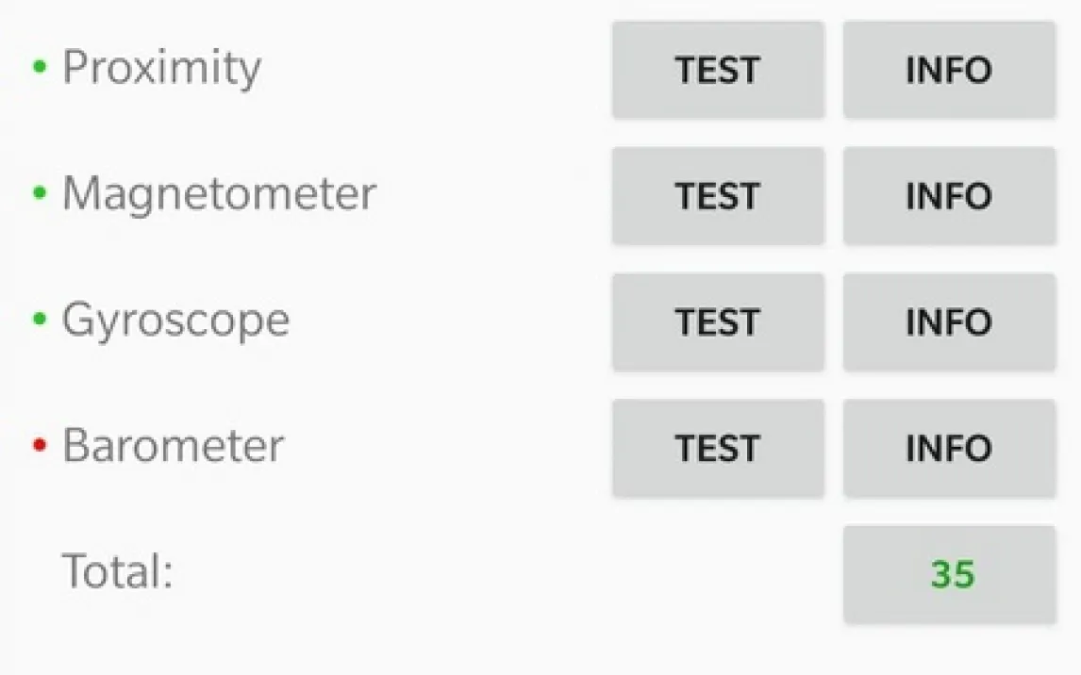Select the Magnetometer sensor label

(219, 193)
